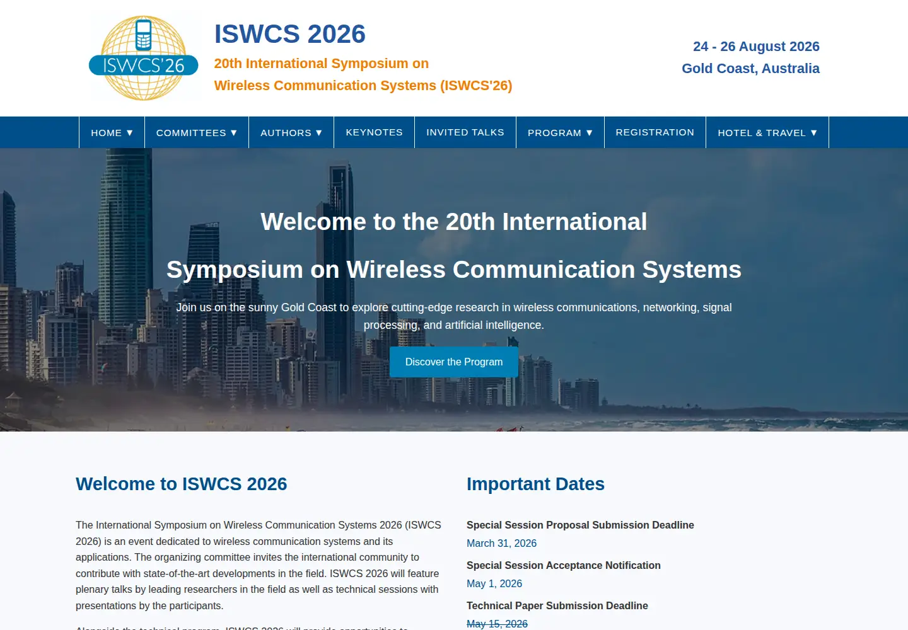Click the "Welcome to ISWCS 2026" heading
The image size is (908, 630).
(x=182, y=484)
